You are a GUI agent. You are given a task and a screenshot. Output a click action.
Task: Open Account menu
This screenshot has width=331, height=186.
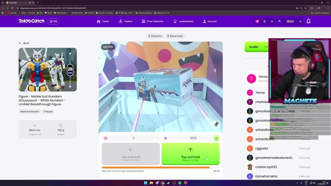210,21
